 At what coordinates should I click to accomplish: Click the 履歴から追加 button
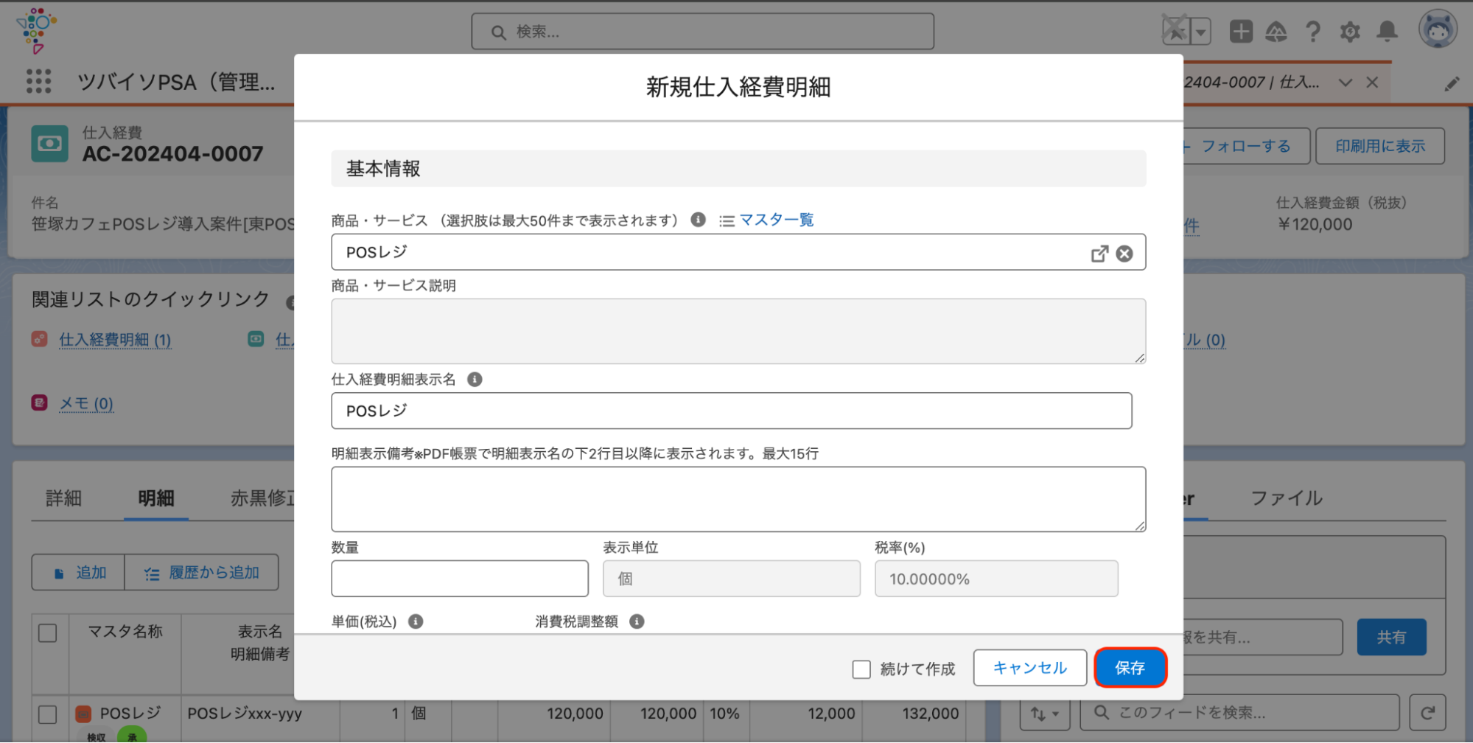[202, 573]
